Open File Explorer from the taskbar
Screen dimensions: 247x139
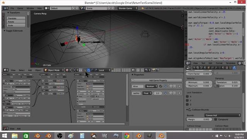click(15, 136)
